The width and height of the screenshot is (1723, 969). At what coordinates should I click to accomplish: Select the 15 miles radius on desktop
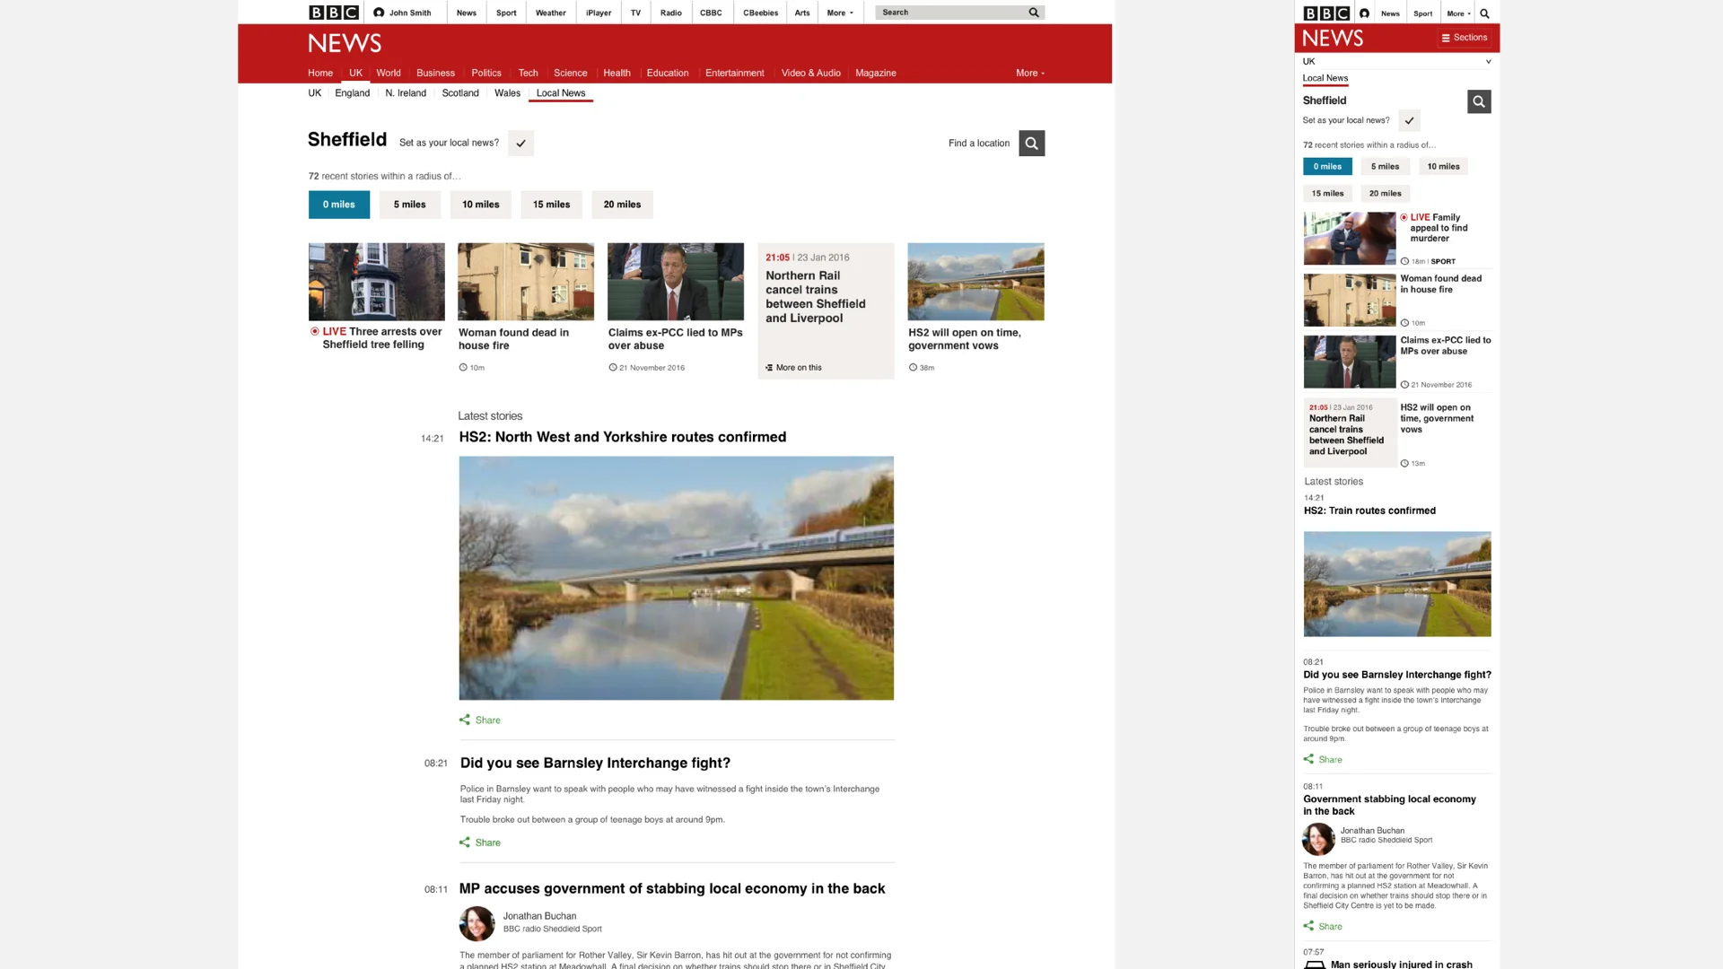tap(552, 205)
